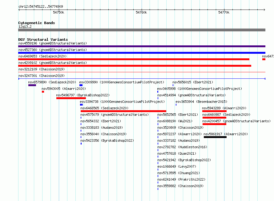The height and width of the screenshot is (201, 274).
Task: Open esv1066649 (Levy2007) label
Action: [x=177, y=166]
